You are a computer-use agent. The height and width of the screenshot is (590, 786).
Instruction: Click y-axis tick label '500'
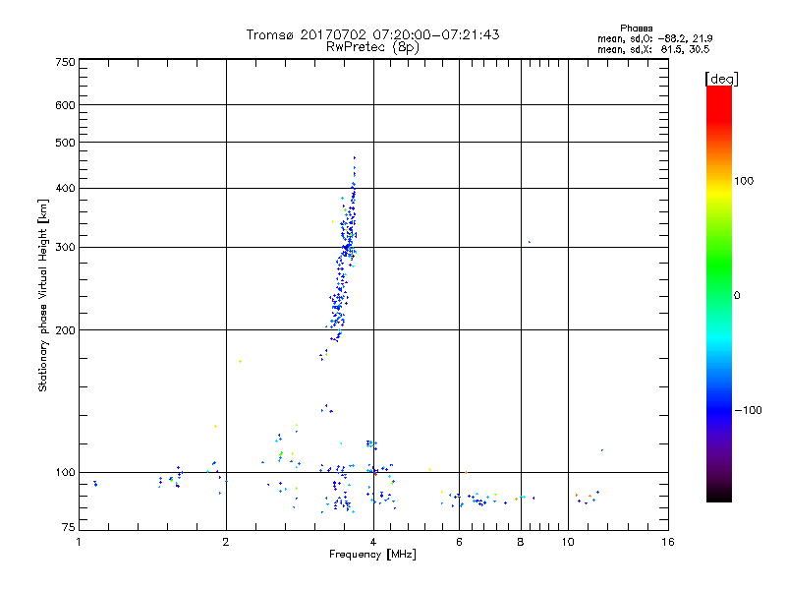pyautogui.click(x=65, y=143)
